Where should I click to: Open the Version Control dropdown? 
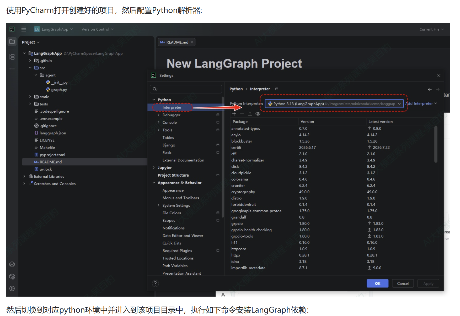(x=97, y=29)
